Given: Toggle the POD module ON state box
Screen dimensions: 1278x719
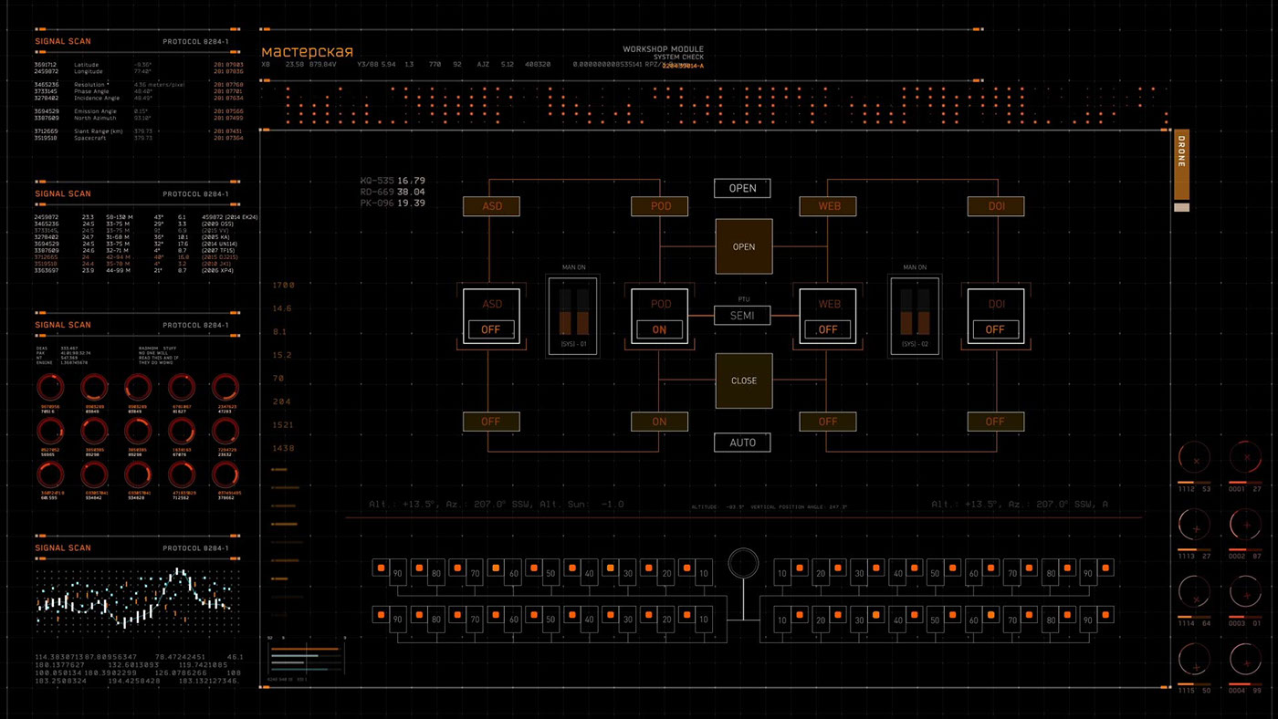Looking at the screenshot, I should pos(660,330).
